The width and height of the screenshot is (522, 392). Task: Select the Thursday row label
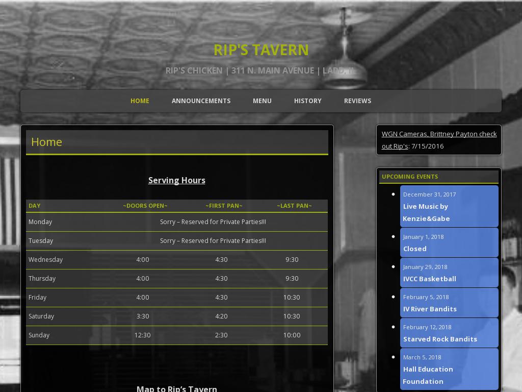click(42, 278)
